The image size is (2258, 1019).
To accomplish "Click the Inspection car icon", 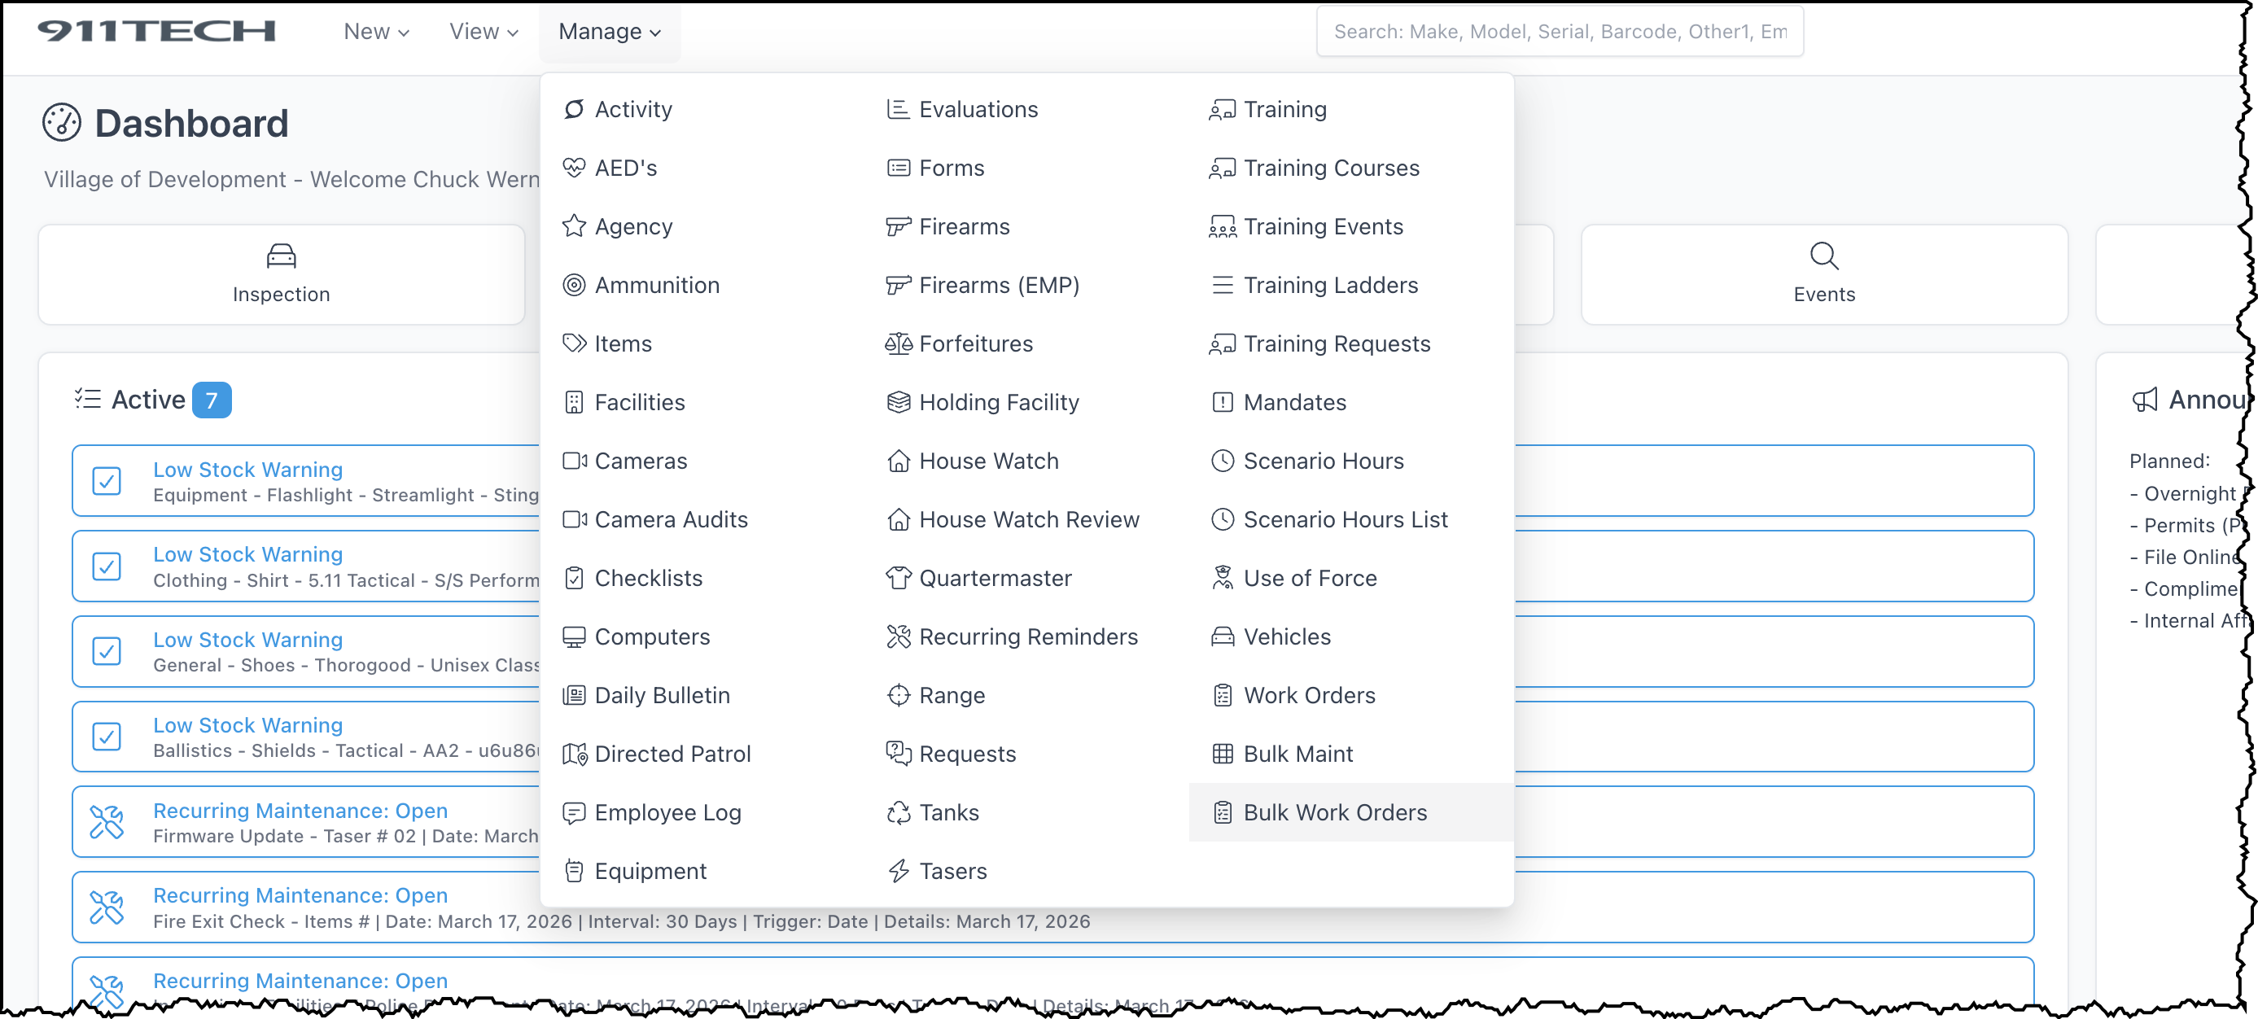I will [x=282, y=256].
